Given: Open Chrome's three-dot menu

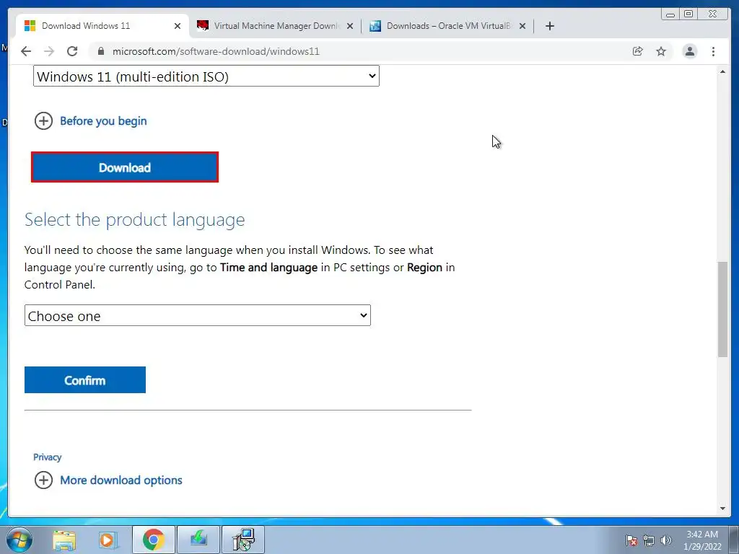Looking at the screenshot, I should coord(714,51).
